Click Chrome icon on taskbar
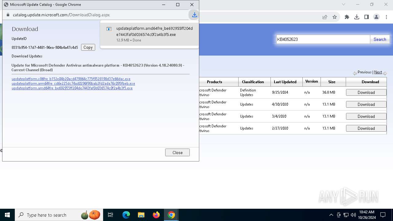 pos(171,215)
